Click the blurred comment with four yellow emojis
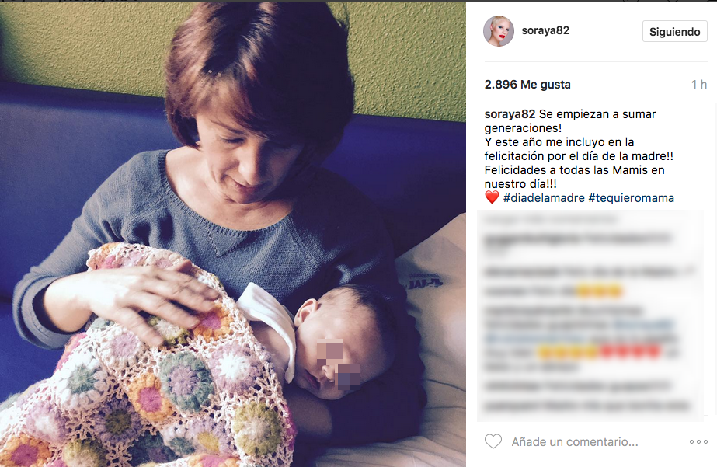The image size is (717, 467). tap(553, 291)
